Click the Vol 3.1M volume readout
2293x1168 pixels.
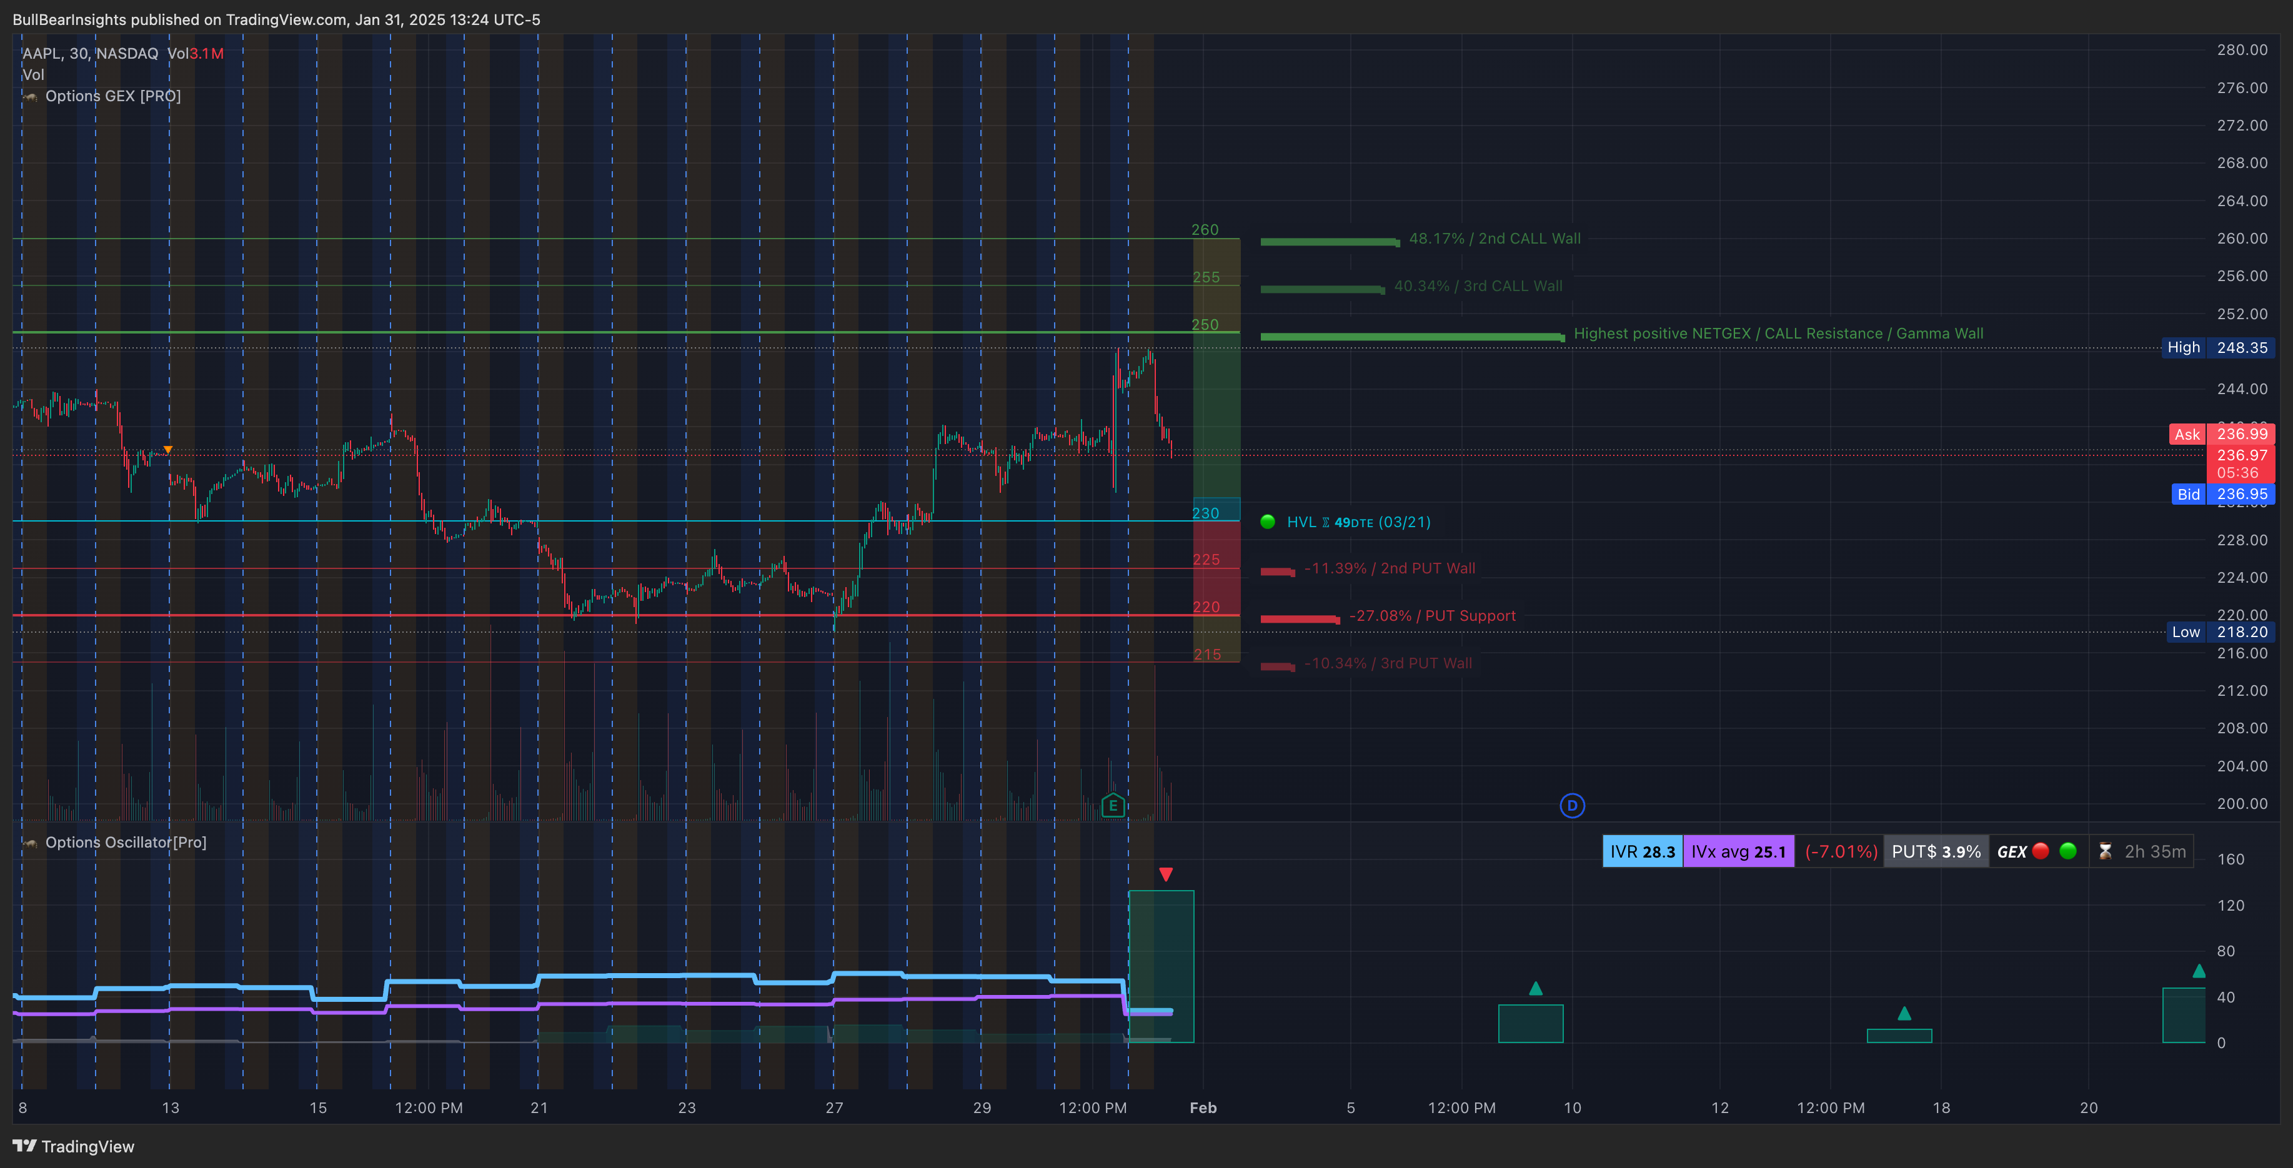coord(195,53)
